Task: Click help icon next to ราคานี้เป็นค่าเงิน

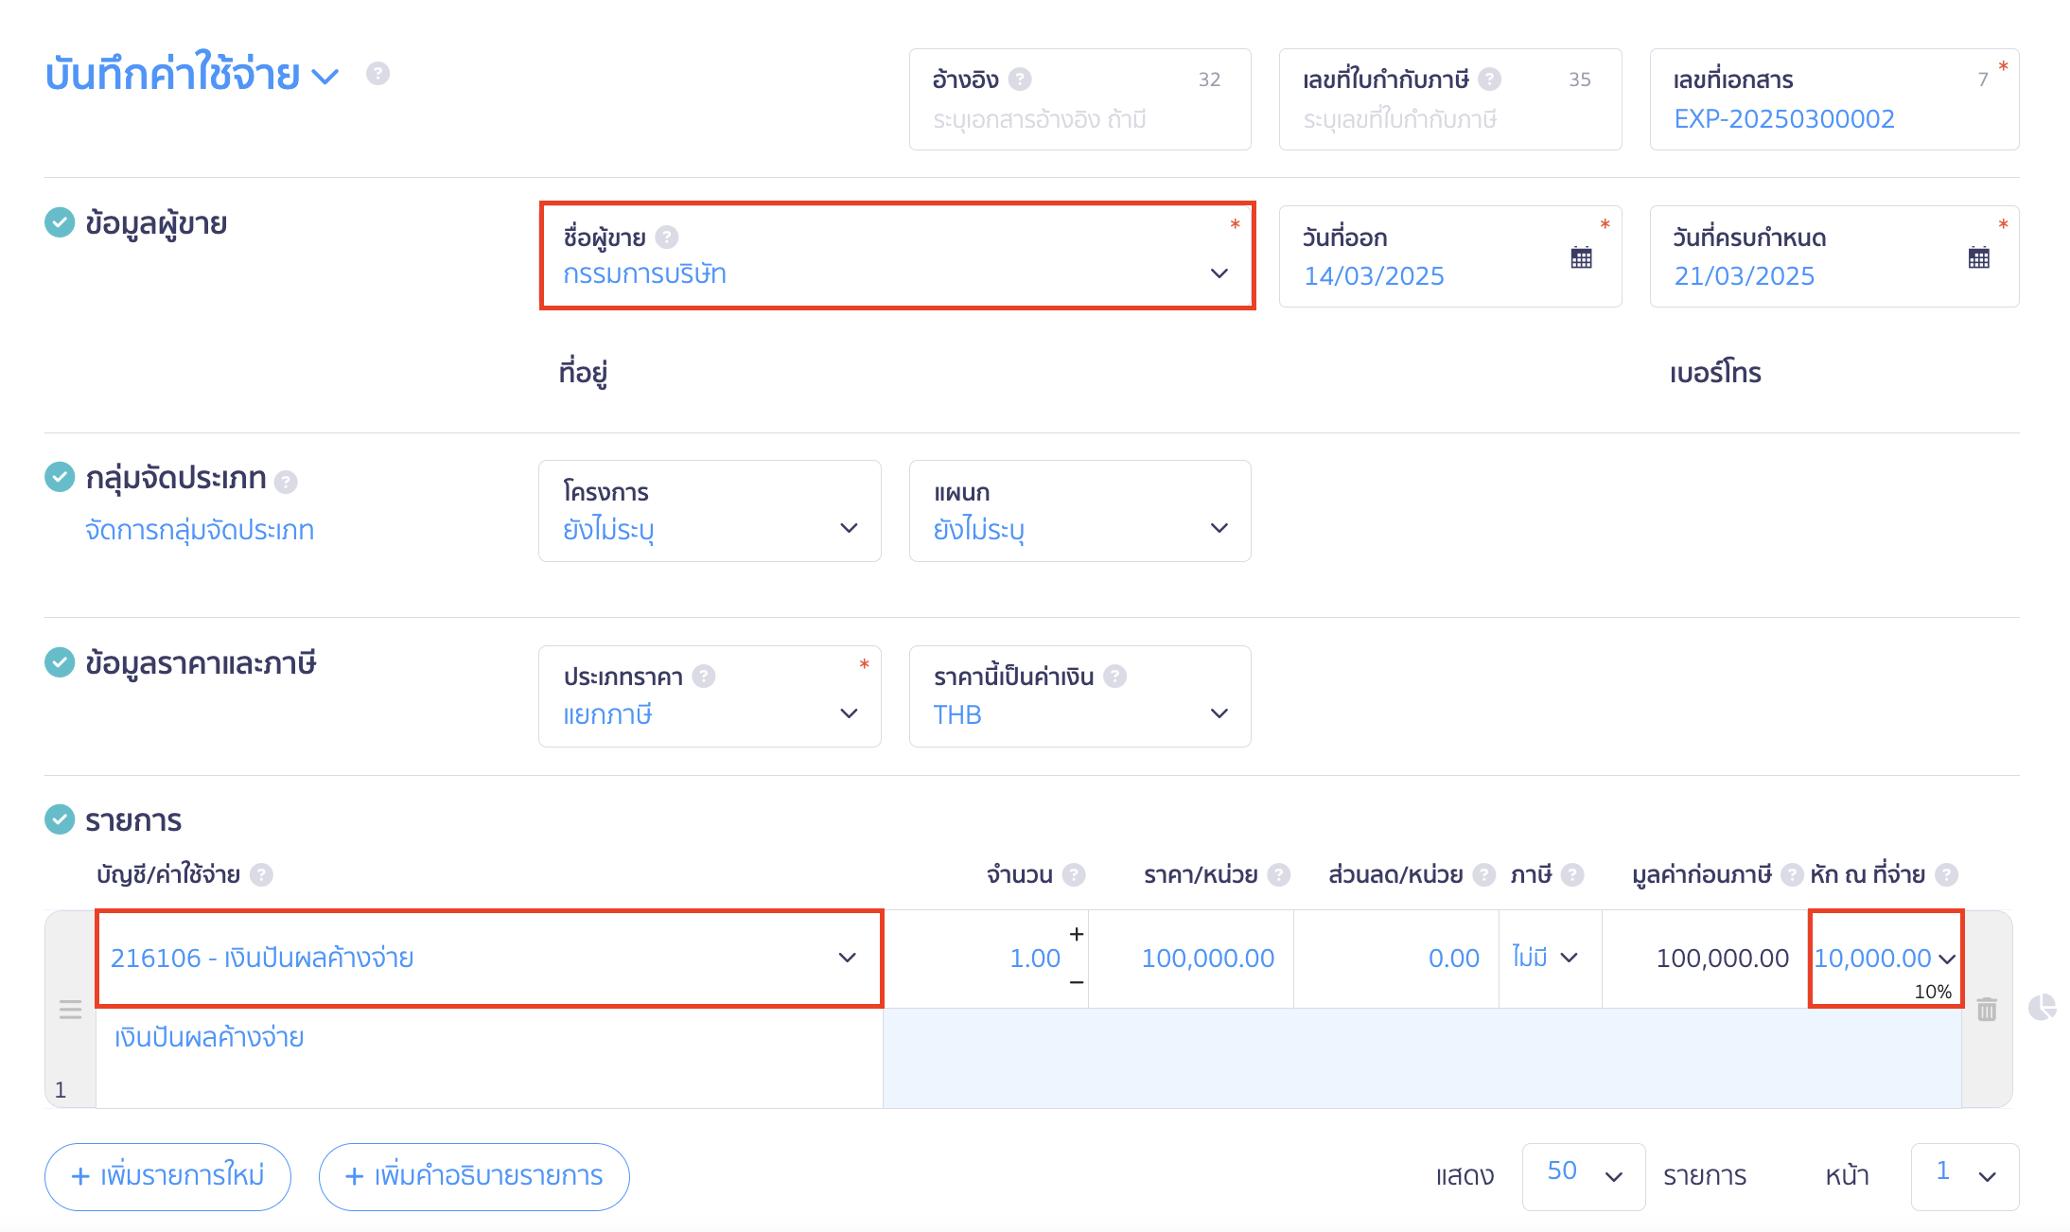Action: (x=1115, y=677)
